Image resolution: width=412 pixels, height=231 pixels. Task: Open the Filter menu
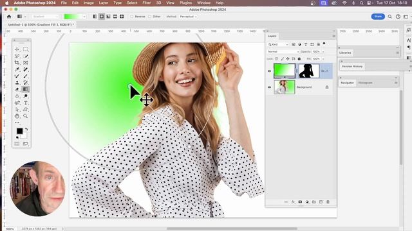click(x=147, y=3)
